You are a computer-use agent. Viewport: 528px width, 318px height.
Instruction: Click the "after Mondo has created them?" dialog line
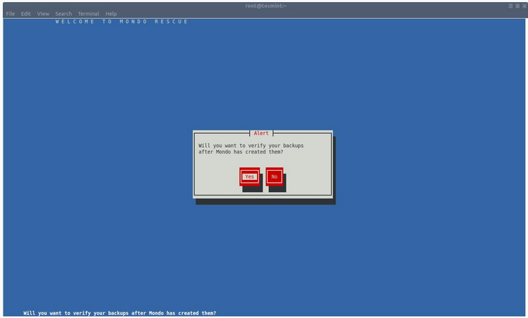click(240, 152)
